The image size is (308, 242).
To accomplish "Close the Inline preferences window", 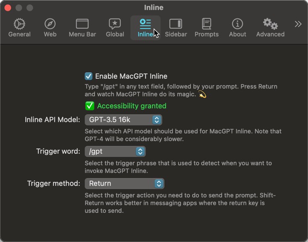I will tap(8, 8).
